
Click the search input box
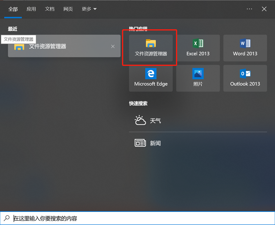click(x=137, y=218)
